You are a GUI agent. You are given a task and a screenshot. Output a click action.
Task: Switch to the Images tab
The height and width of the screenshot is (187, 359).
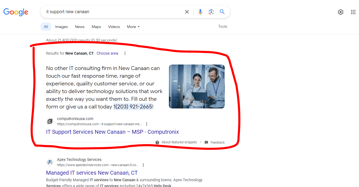[x=61, y=27]
